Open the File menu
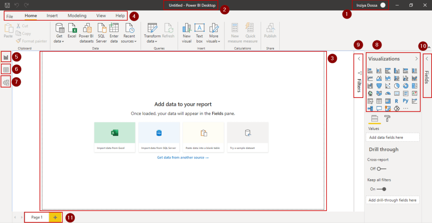The image size is (432, 223). [10, 16]
